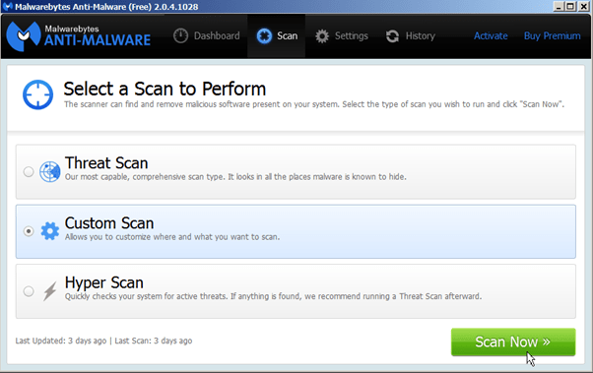Screen dimensions: 593x373
Task: Click the Threat Scan radar icon
Action: [49, 171]
